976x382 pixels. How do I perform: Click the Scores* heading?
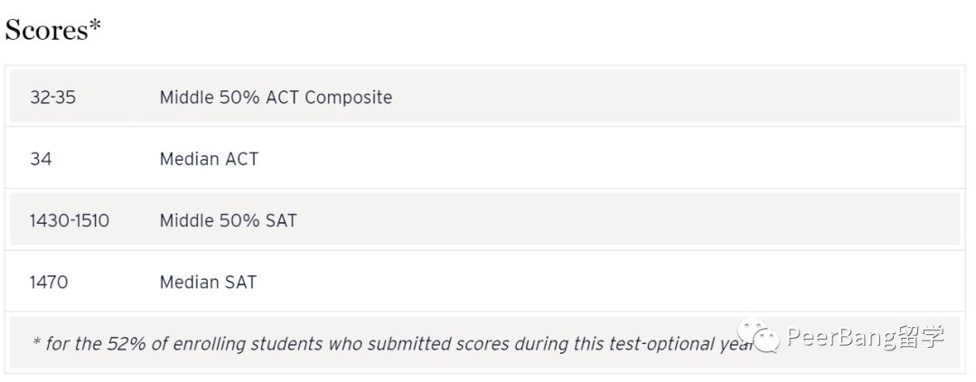pyautogui.click(x=53, y=29)
